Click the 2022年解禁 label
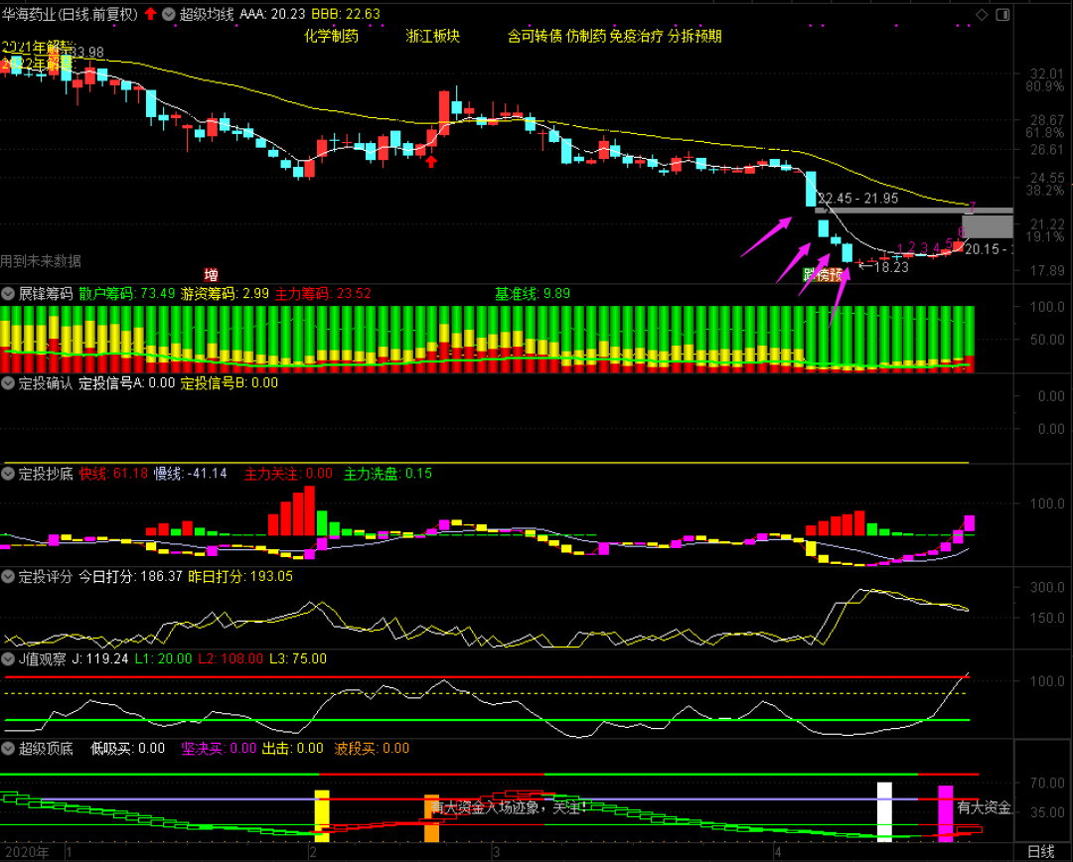1073x862 pixels. [x=37, y=65]
